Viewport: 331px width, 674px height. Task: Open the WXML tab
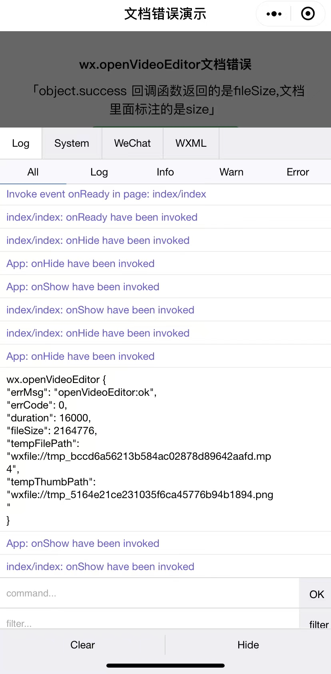(x=191, y=143)
